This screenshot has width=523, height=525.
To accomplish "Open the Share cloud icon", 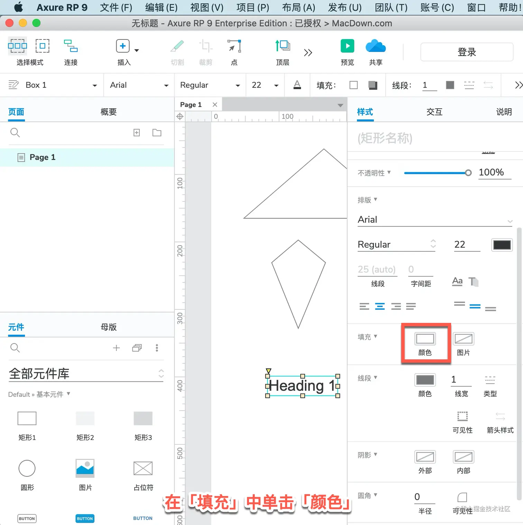I will [376, 46].
